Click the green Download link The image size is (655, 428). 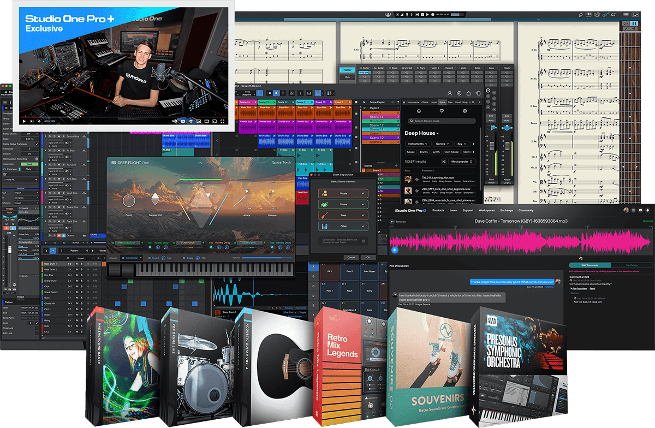click(x=647, y=221)
